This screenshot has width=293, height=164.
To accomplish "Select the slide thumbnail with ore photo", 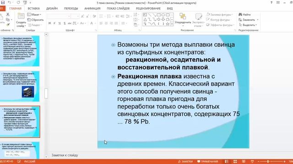I will click(19, 86).
